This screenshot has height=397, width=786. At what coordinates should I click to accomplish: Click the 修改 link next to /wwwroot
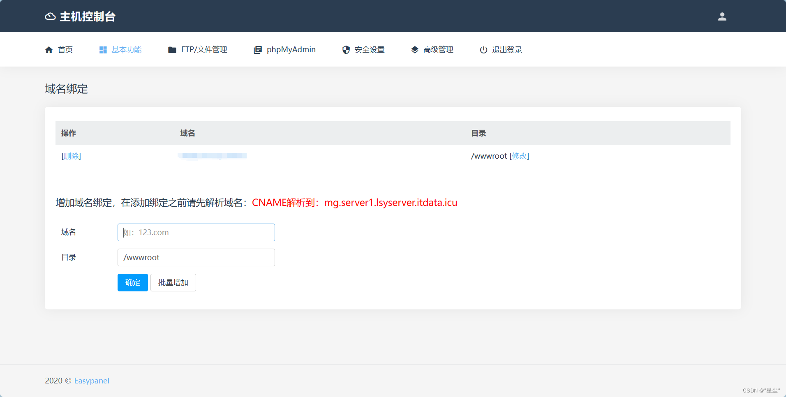(x=519, y=156)
